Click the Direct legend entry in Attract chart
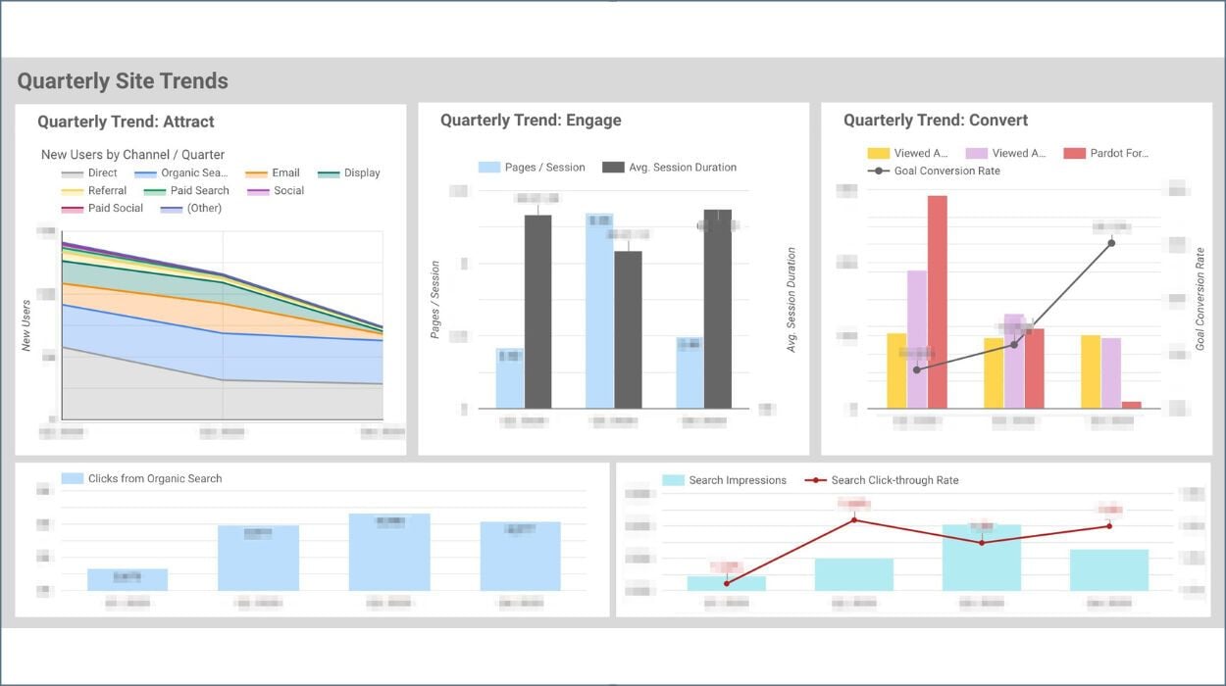The width and height of the screenshot is (1226, 686). pyautogui.click(x=89, y=172)
